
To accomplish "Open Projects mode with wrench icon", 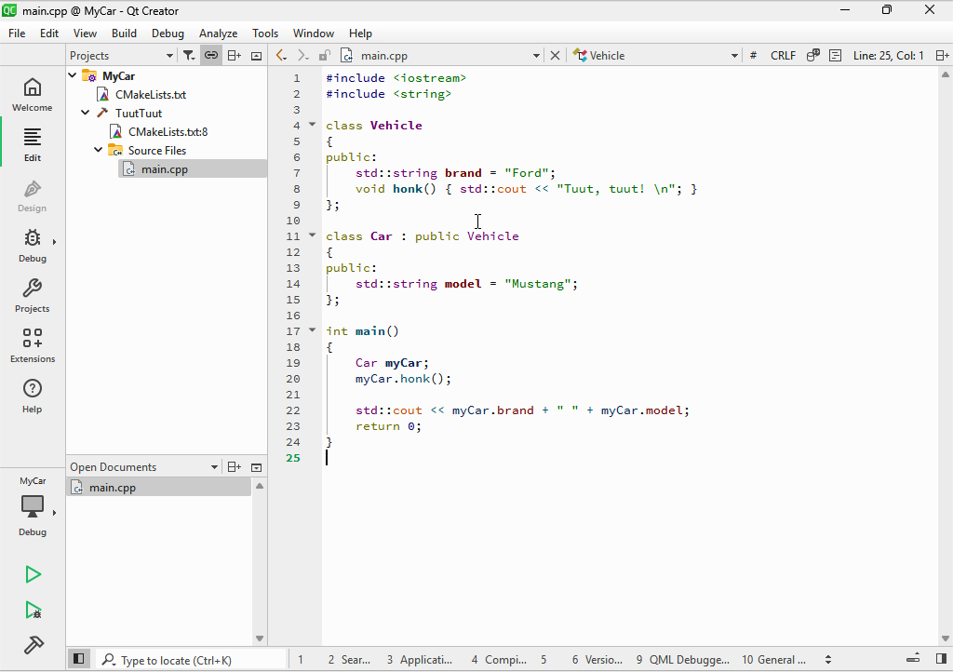I will pyautogui.click(x=33, y=295).
